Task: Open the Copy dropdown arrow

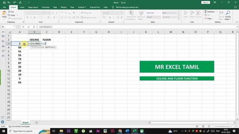Action: click(x=17, y=15)
